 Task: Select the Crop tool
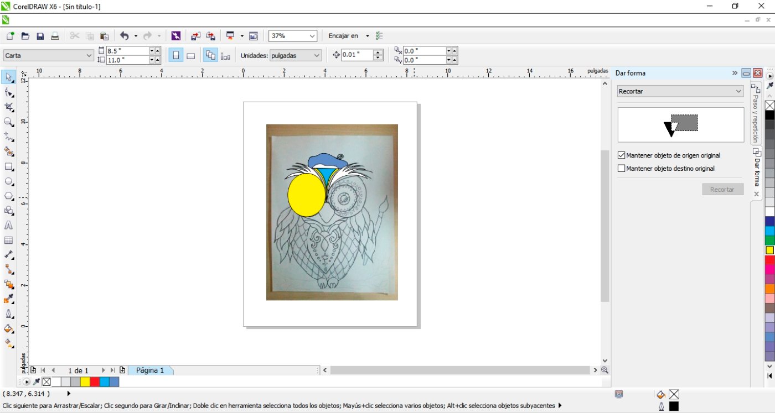(9, 107)
